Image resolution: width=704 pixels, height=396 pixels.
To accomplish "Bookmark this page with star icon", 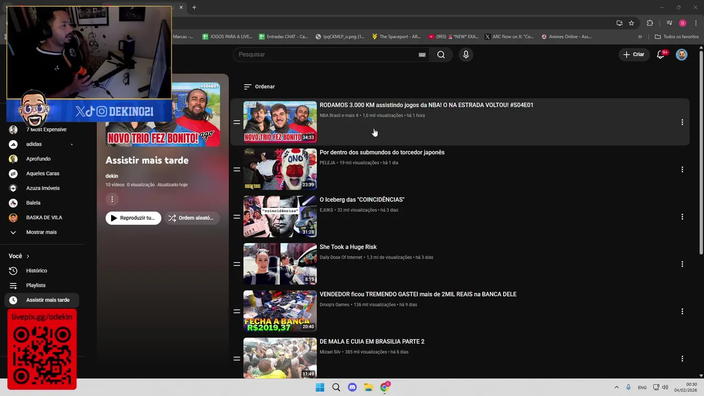I will [x=631, y=23].
